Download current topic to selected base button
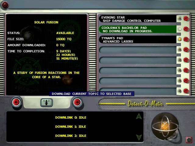This screenshot has width=195, height=146. point(47,103)
